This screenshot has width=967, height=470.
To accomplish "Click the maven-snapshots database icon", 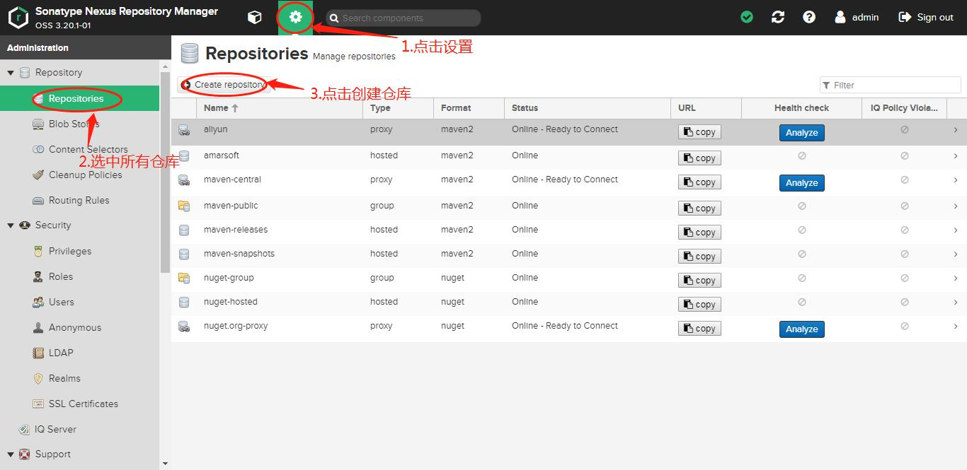I will tap(184, 254).
